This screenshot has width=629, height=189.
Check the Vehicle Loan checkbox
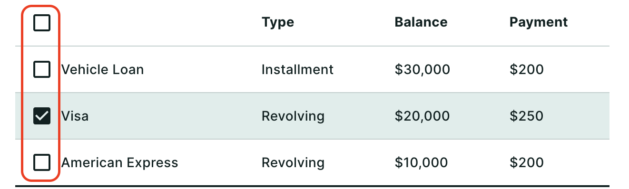click(x=42, y=70)
